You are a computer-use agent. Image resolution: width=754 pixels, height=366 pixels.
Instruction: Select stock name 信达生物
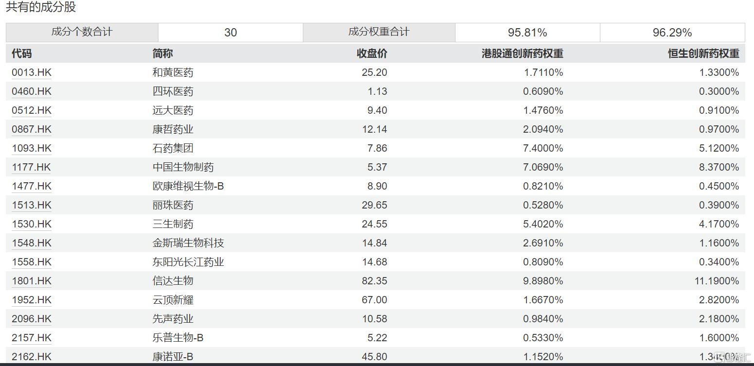pyautogui.click(x=173, y=281)
